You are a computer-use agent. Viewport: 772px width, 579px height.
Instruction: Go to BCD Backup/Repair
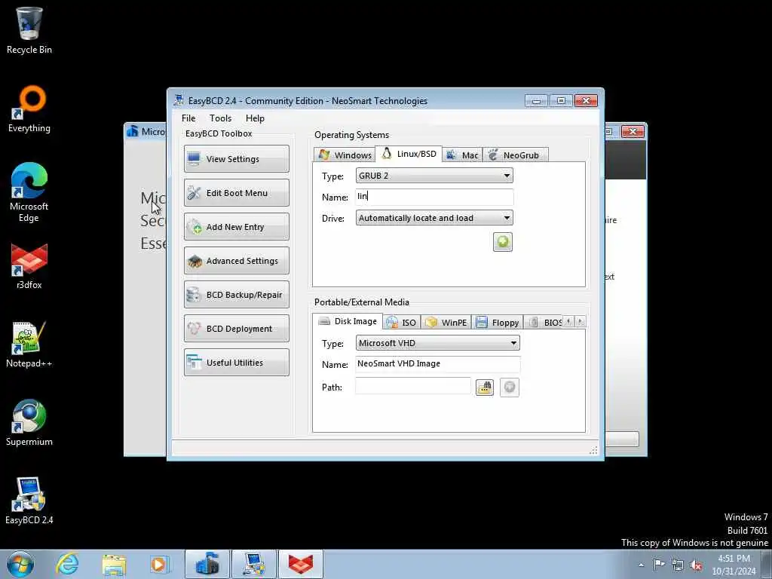236,295
